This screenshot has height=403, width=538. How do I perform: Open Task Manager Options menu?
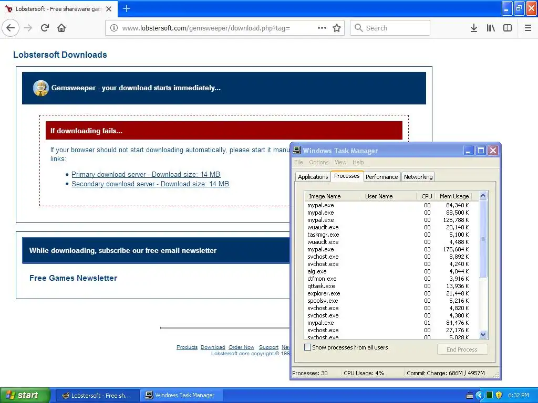point(319,162)
